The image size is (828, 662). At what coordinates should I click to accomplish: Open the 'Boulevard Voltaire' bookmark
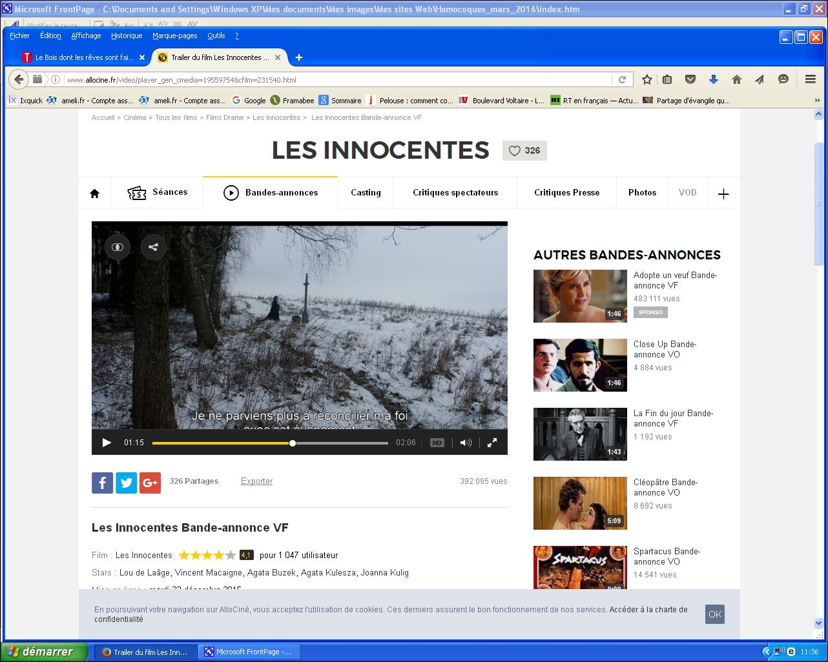pos(501,100)
